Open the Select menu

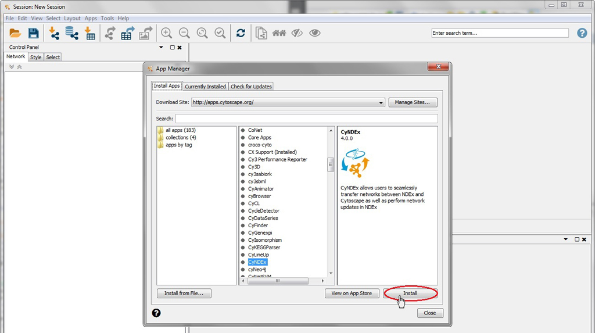pyautogui.click(x=53, y=18)
